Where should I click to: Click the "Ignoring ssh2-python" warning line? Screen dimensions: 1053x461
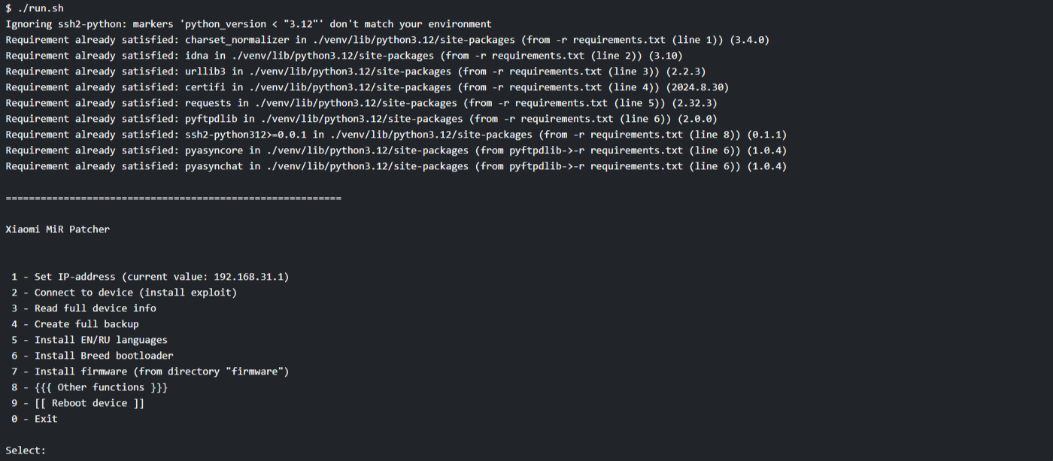tap(248, 24)
